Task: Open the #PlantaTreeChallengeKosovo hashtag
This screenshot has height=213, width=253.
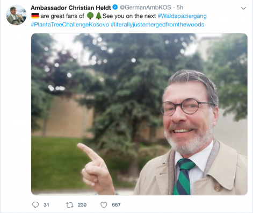Action: 70,24
